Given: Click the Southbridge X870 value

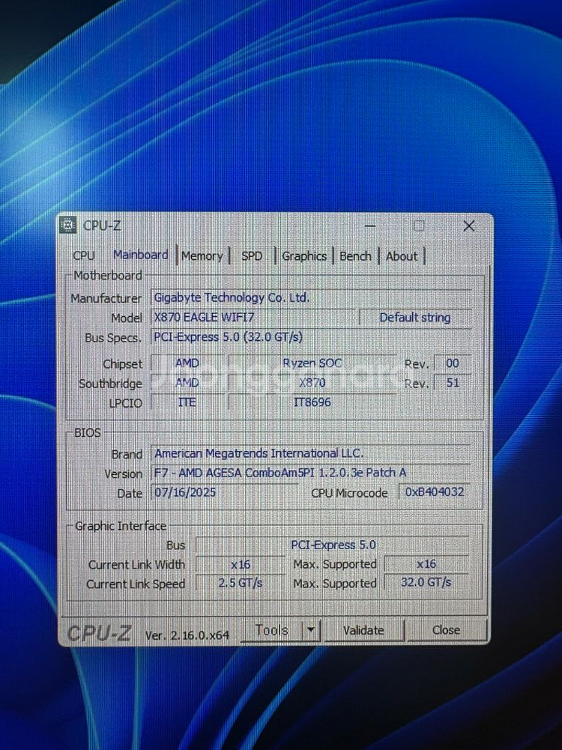Looking at the screenshot, I should point(312,383).
